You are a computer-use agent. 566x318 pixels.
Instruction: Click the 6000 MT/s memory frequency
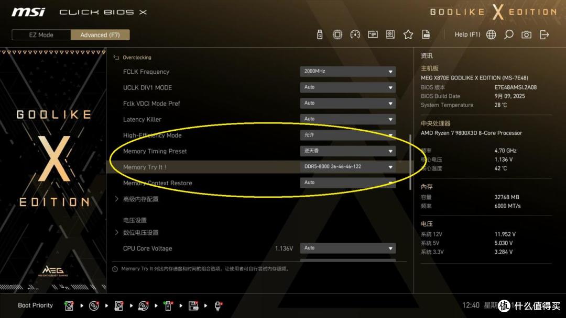(507, 206)
